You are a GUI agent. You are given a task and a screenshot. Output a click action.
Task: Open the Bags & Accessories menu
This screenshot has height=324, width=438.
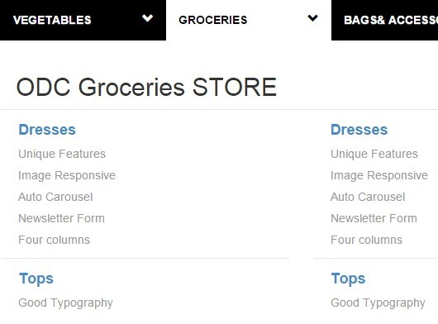point(384,20)
